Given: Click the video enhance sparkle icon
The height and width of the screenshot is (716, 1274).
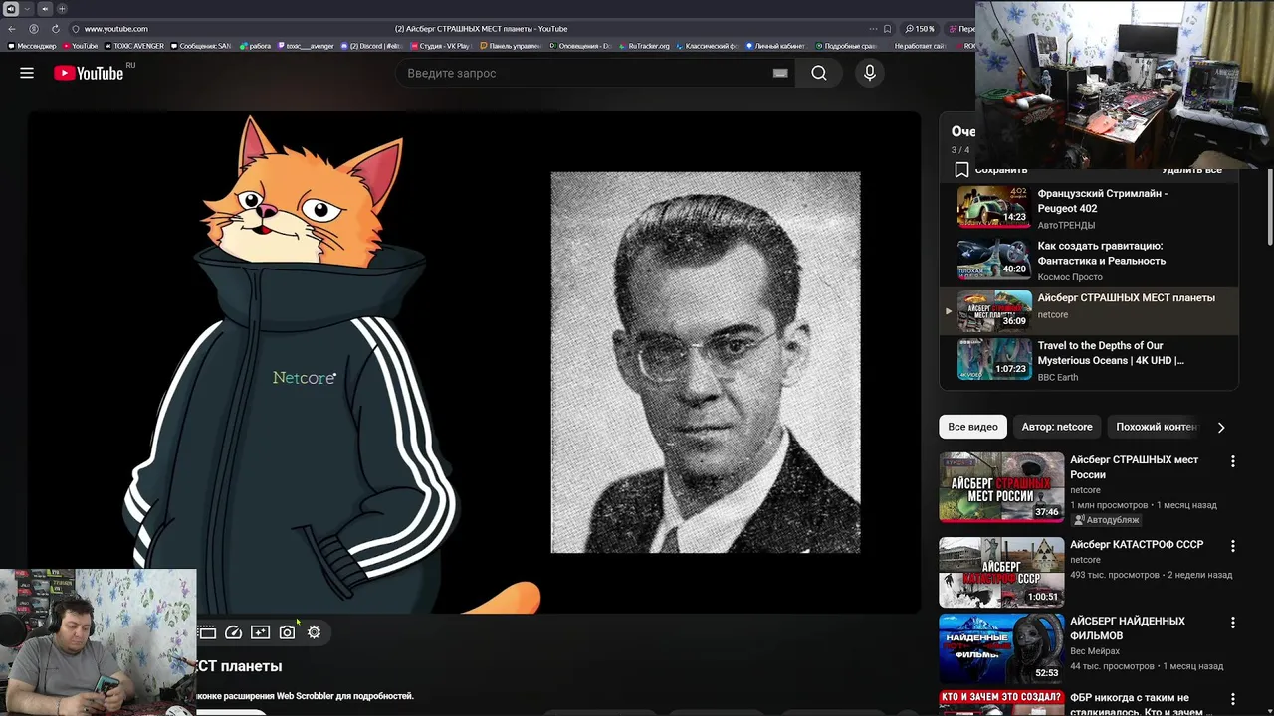Looking at the screenshot, I should [260, 632].
